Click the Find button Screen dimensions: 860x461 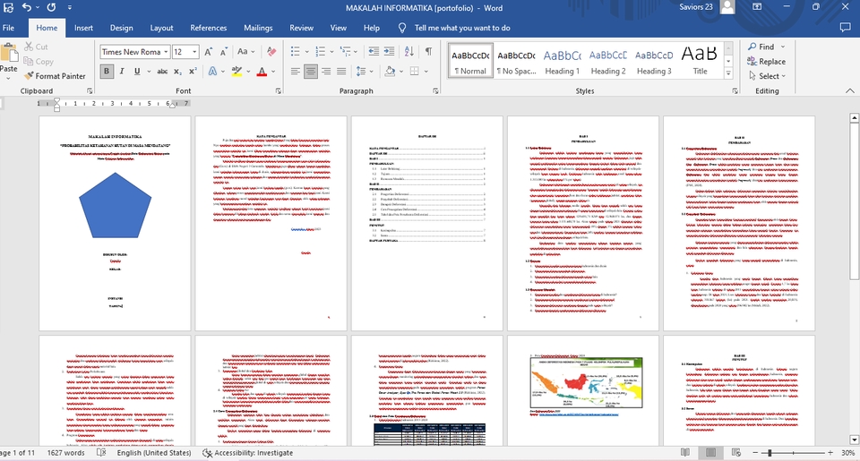(x=761, y=47)
